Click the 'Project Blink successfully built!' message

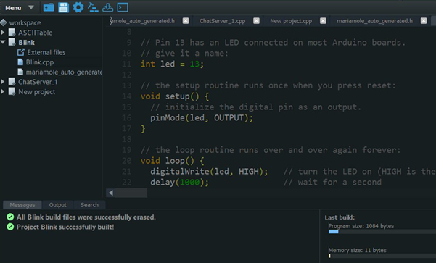point(65,227)
